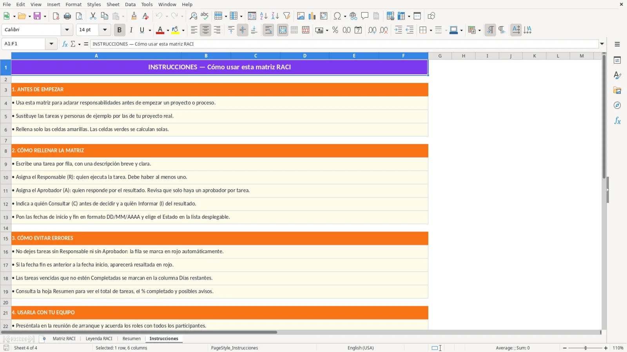Viewport: 627px width, 352px height.
Task: Open the Paste dropdown arrow
Action: 123,16
